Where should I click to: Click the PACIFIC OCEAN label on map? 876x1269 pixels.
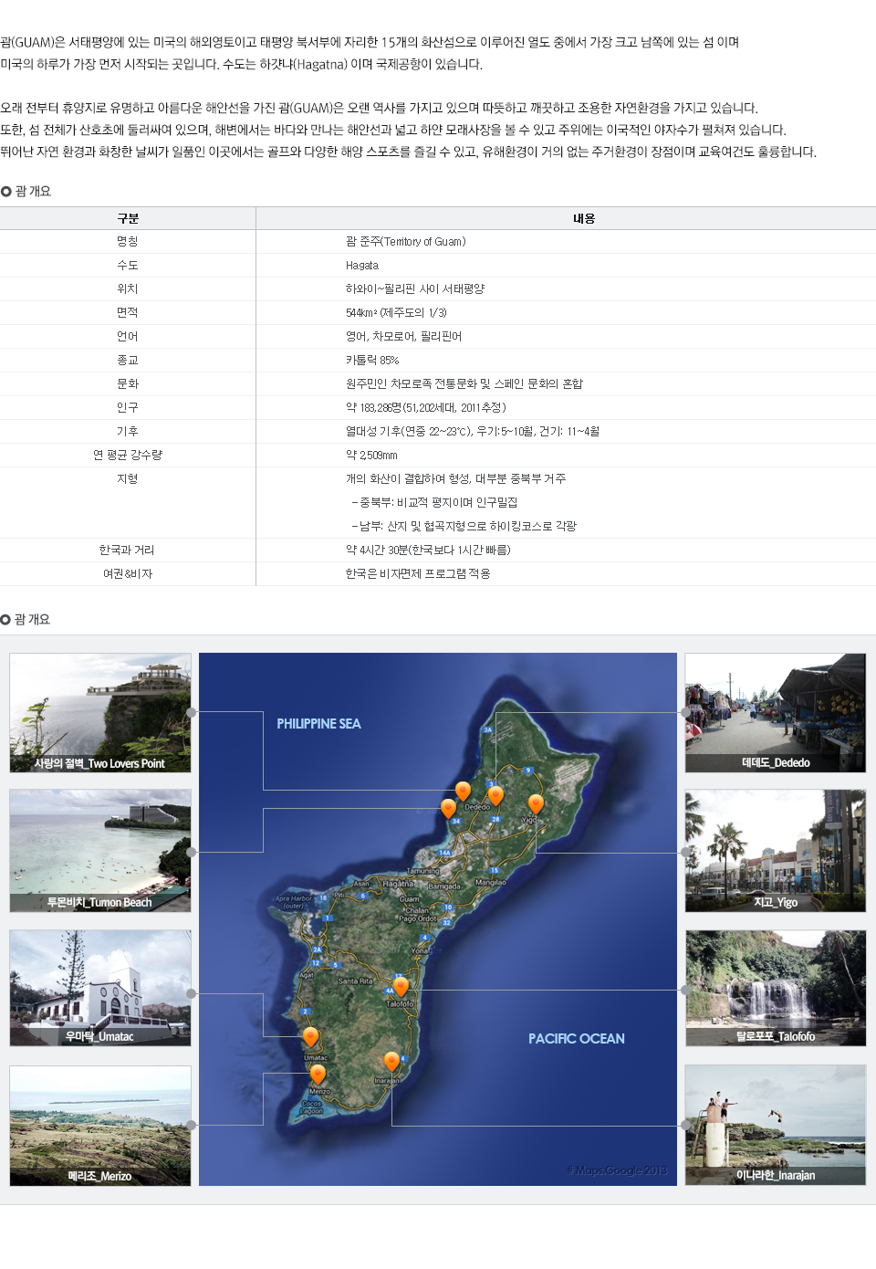click(576, 1039)
